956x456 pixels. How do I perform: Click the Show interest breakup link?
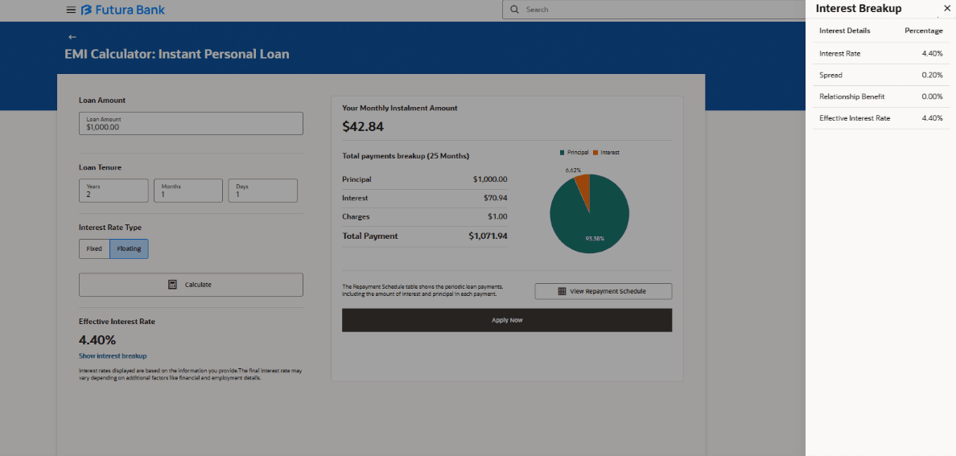tap(113, 356)
